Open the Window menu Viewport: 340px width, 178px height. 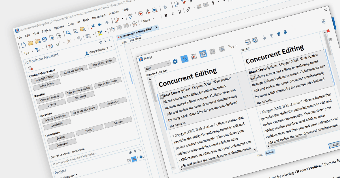click(114, 13)
